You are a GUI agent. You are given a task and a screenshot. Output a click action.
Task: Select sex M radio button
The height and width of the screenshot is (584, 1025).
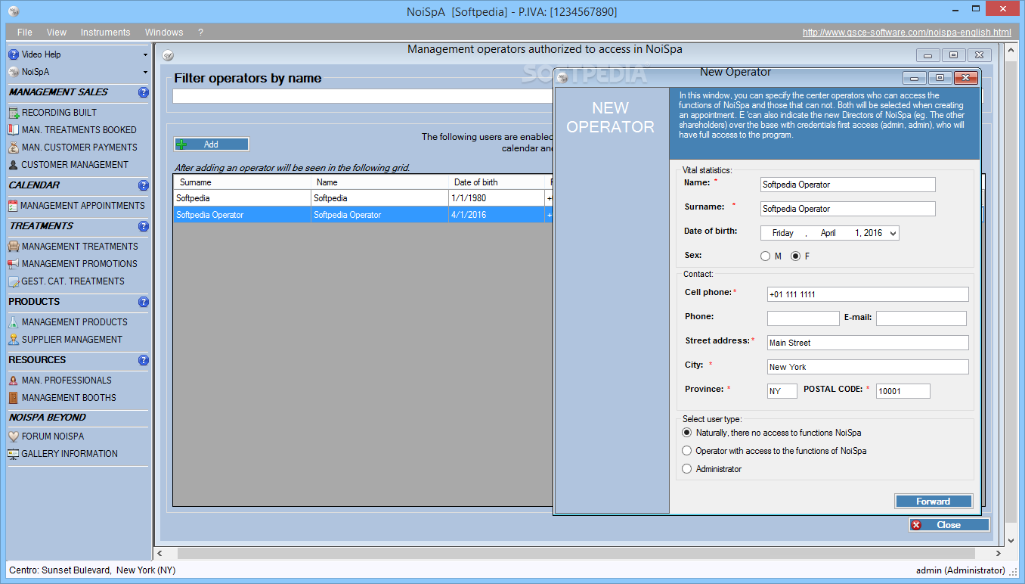[766, 256]
